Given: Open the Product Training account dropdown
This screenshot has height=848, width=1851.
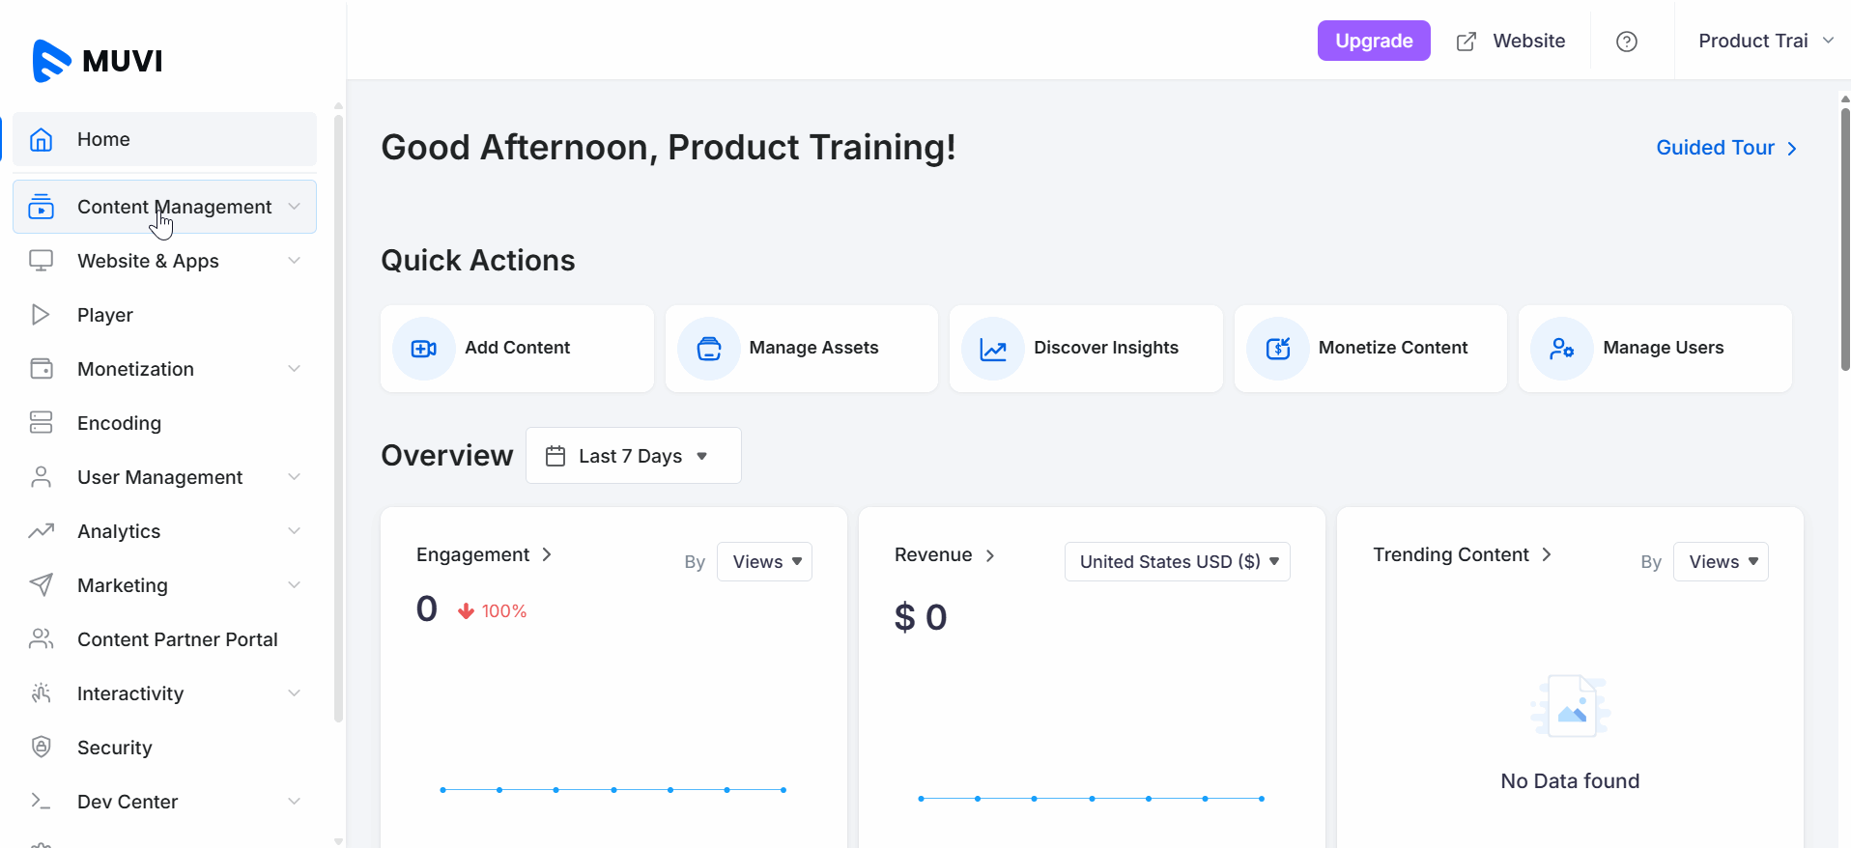Looking at the screenshot, I should click(x=1764, y=42).
